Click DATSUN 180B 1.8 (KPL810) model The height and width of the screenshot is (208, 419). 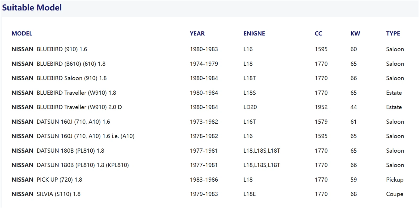(x=82, y=165)
